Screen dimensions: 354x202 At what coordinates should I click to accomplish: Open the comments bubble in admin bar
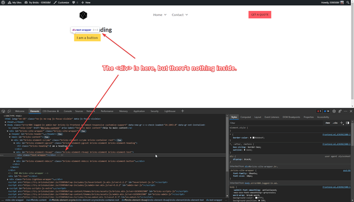(x=75, y=3)
